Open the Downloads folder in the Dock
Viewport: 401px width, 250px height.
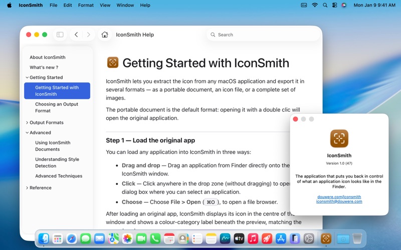click(343, 239)
